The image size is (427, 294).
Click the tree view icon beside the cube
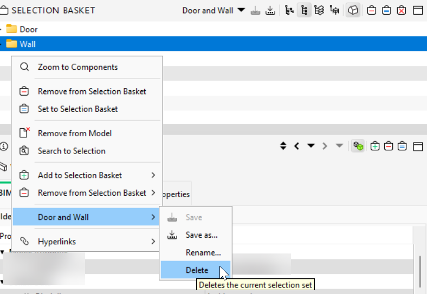coord(334,11)
